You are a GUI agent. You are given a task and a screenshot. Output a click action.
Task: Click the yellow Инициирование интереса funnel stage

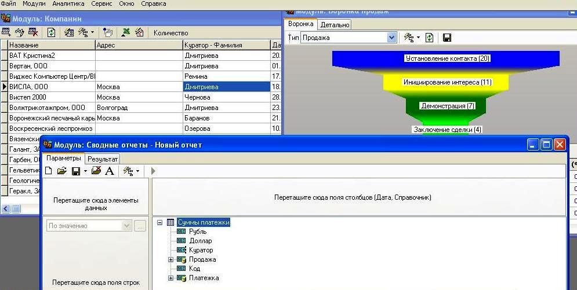tap(447, 82)
